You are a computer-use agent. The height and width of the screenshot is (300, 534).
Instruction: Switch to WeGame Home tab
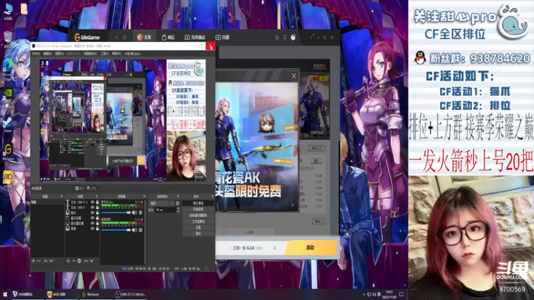point(144,37)
